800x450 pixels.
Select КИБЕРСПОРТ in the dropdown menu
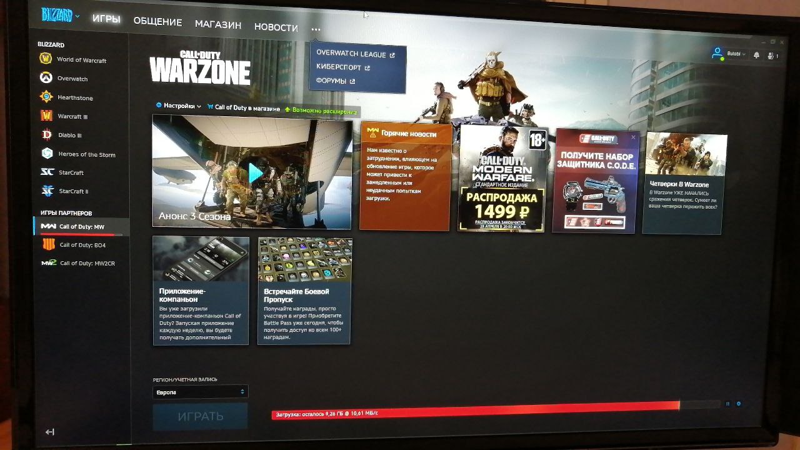343,67
